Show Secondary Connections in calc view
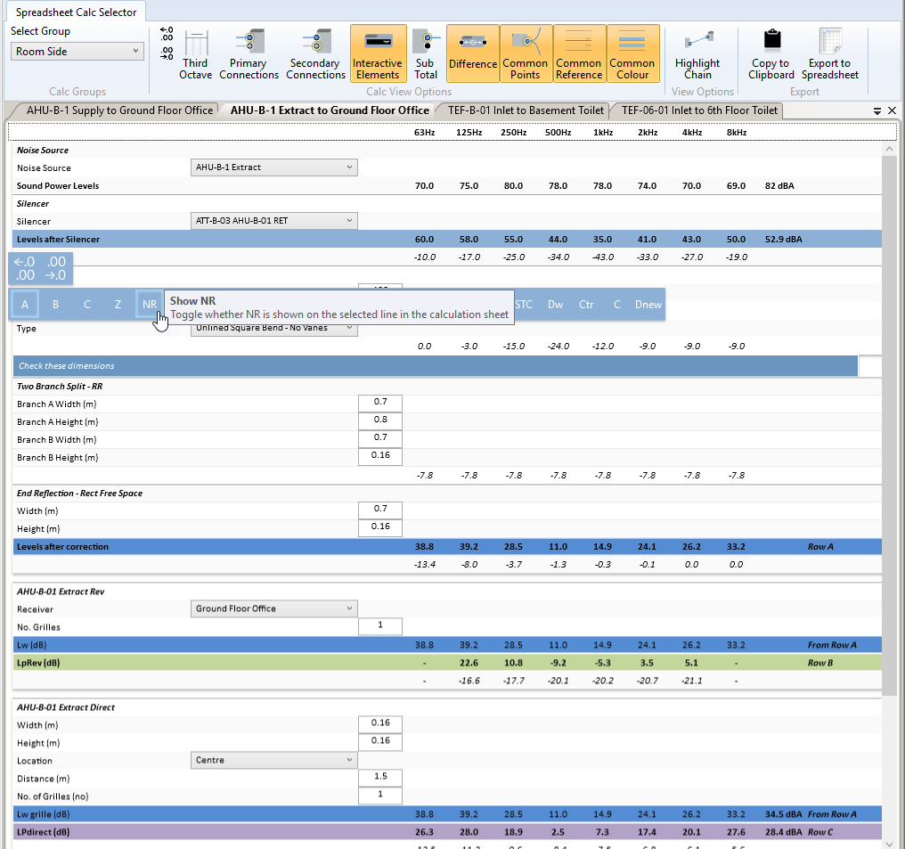This screenshot has width=905, height=849. [316, 54]
